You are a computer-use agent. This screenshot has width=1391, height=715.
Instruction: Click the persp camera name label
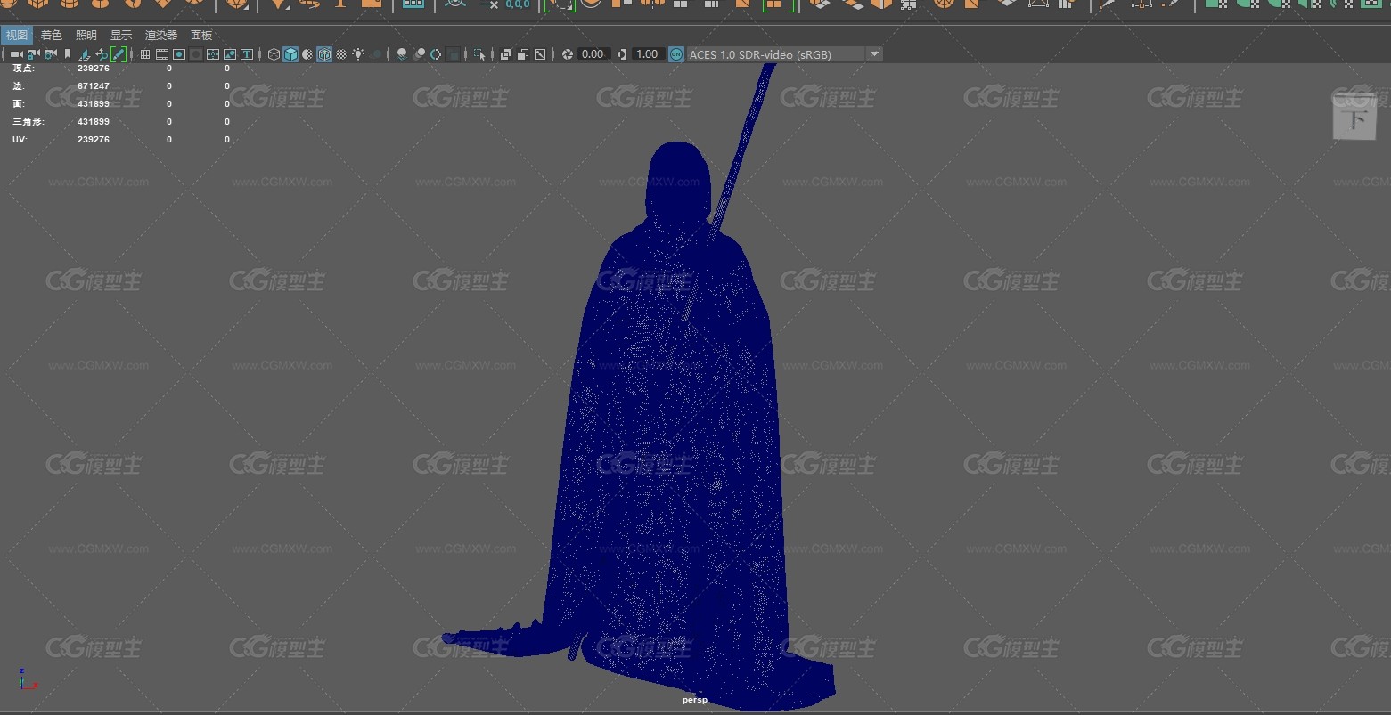pos(695,700)
